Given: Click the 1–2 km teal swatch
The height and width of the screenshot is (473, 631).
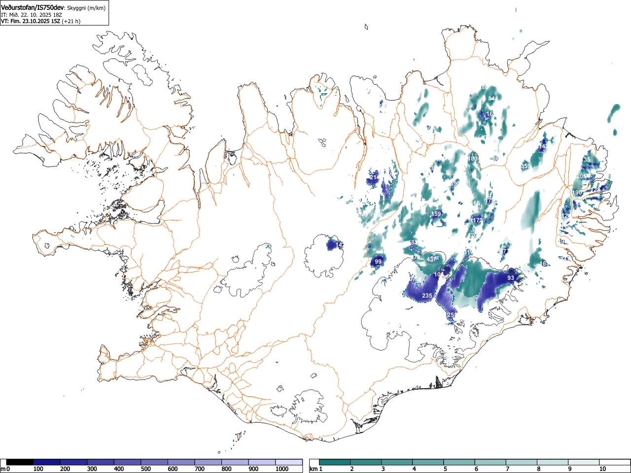Looking at the screenshot, I should (335, 462).
